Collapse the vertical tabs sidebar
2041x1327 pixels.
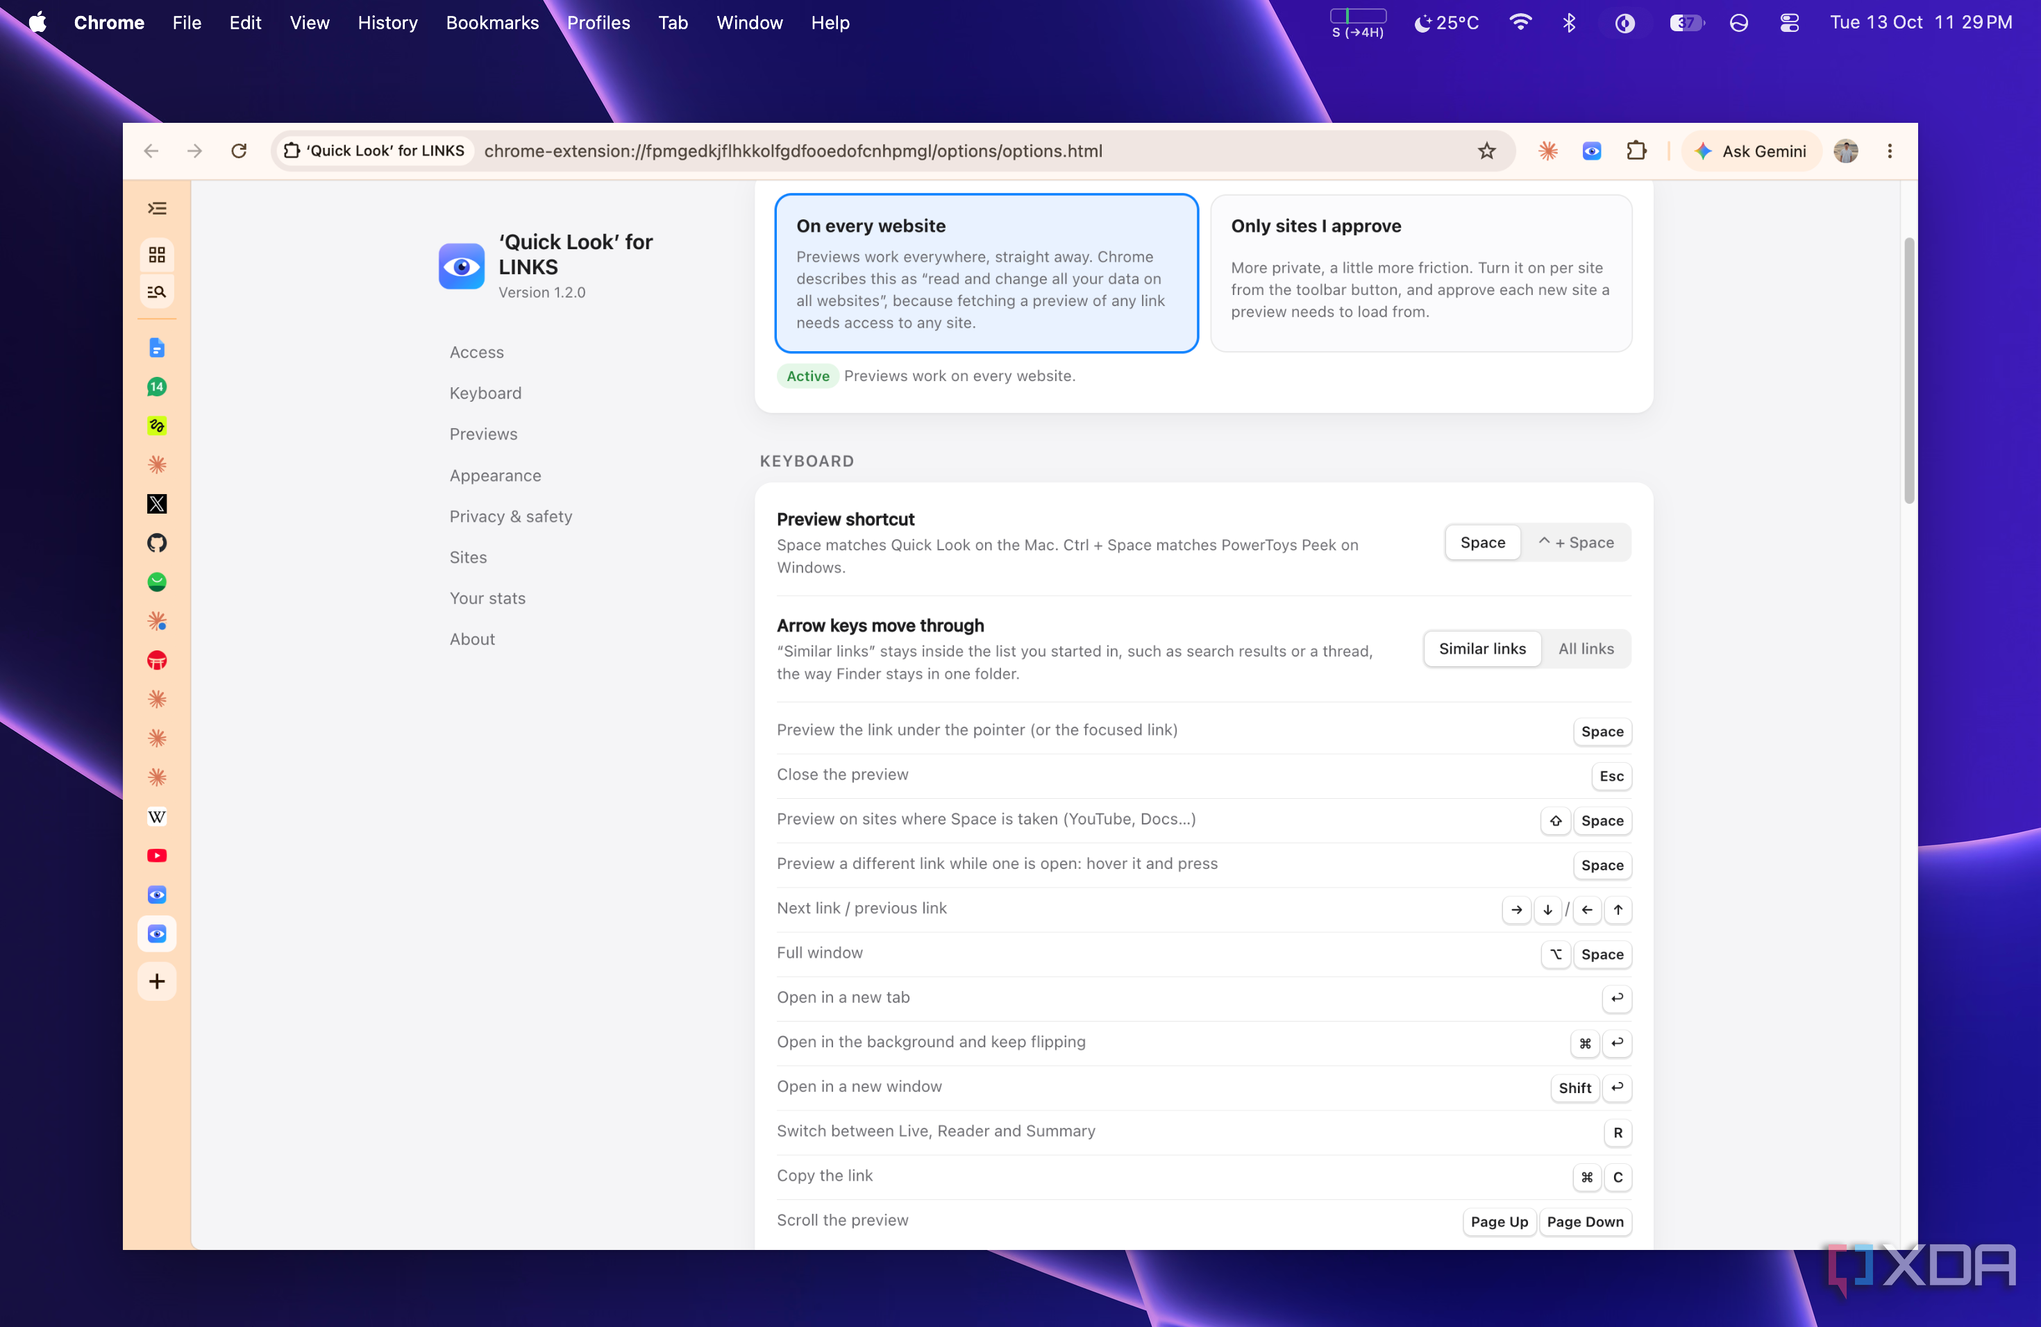pos(157,208)
